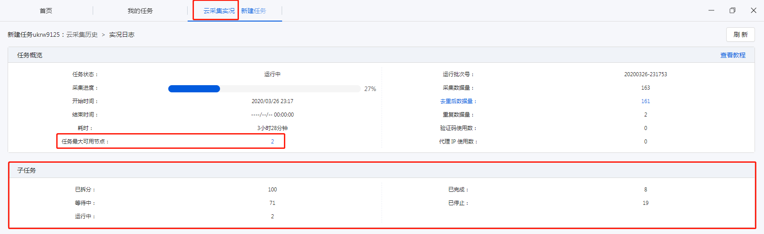Click the 任务最大可用节点 value 2
The height and width of the screenshot is (234, 764).
click(x=272, y=142)
